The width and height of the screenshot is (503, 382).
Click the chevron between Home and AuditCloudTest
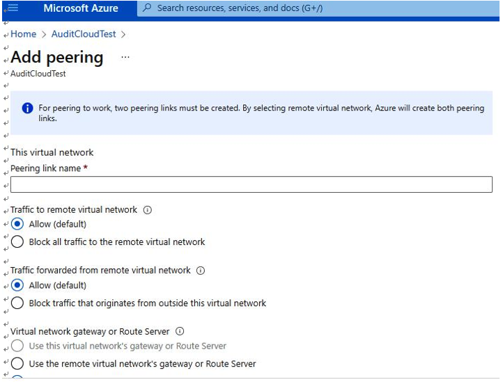point(44,34)
